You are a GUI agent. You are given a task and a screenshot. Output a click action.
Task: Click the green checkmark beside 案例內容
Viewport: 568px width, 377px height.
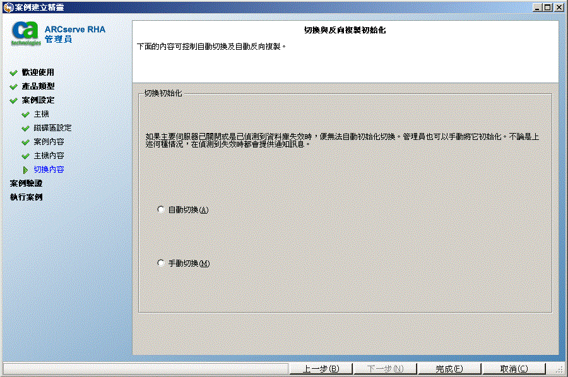(25, 142)
